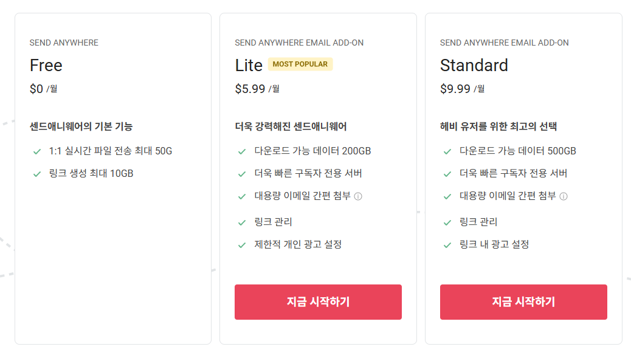Click the $0 monthly price
This screenshot has height=358, width=631.
pyautogui.click(x=36, y=89)
